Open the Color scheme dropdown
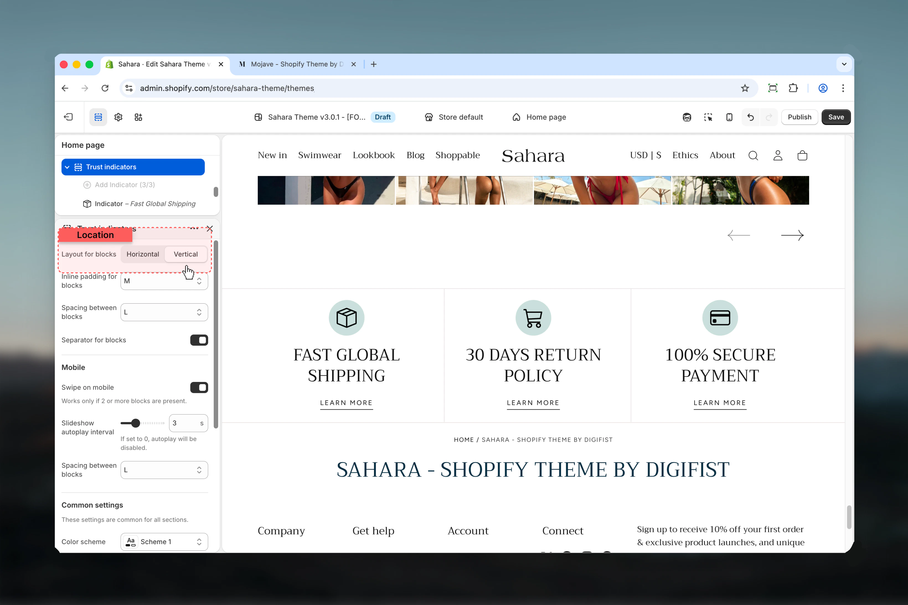The width and height of the screenshot is (908, 605). (164, 542)
